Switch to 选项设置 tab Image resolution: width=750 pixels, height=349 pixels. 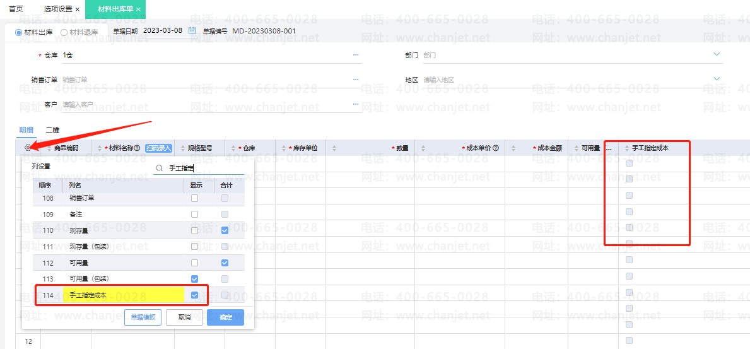click(x=58, y=9)
